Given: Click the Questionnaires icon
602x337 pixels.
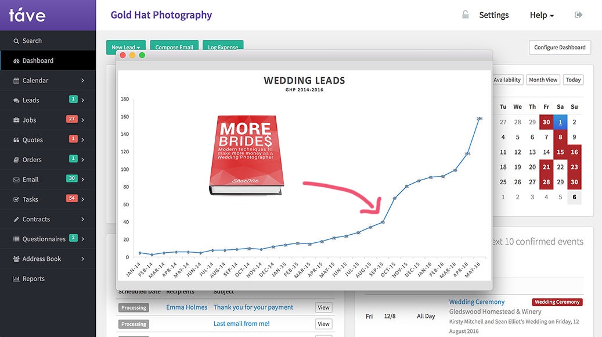Looking at the screenshot, I should coord(16,239).
